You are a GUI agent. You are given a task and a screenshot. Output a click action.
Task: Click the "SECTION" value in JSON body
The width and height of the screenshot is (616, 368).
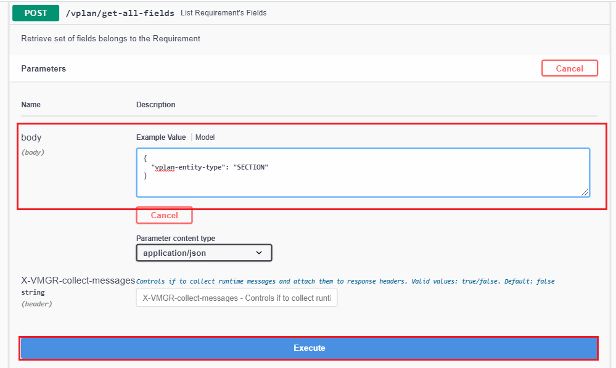pos(251,167)
